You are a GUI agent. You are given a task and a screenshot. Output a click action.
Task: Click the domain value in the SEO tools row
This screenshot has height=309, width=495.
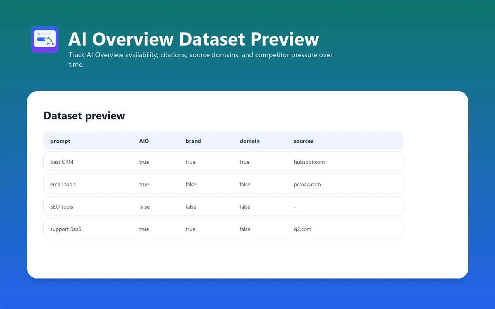(245, 207)
